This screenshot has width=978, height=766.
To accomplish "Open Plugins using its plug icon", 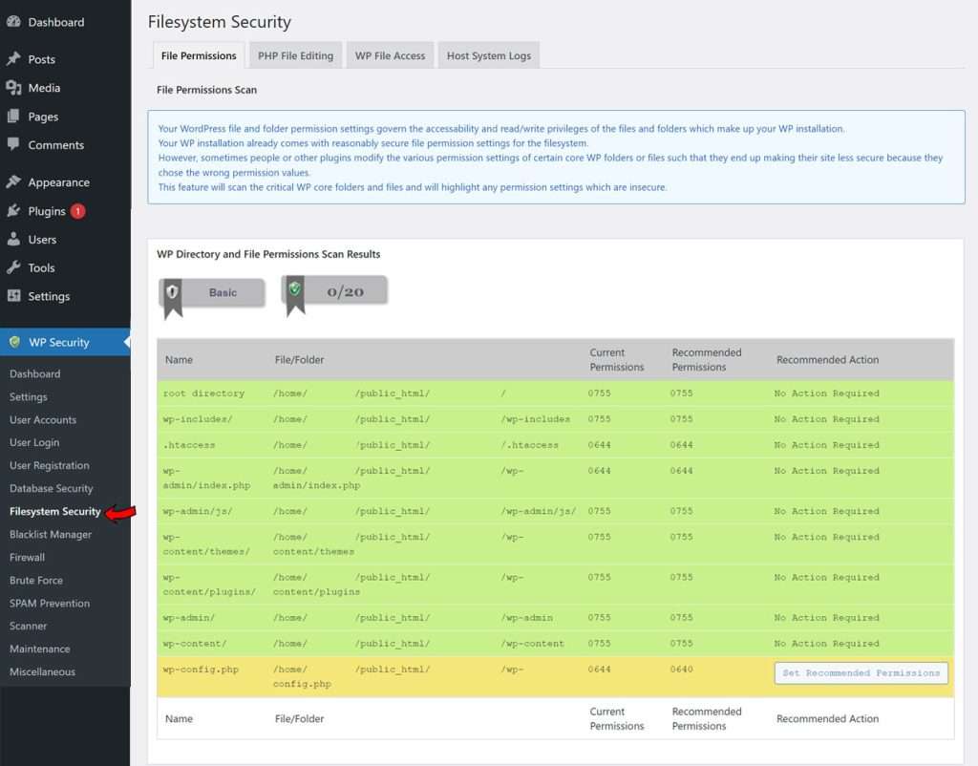I will (x=13, y=211).
